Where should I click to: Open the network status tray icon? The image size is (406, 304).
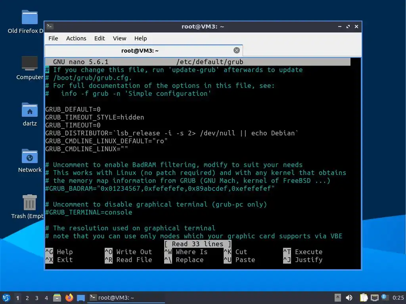click(374, 298)
